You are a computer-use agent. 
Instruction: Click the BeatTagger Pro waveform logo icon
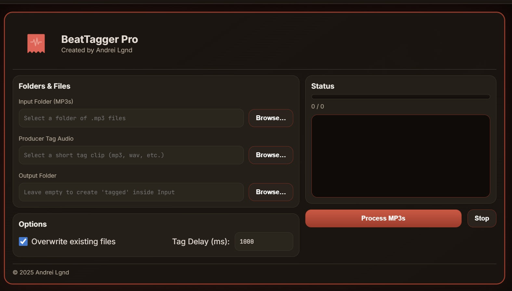pyautogui.click(x=36, y=43)
